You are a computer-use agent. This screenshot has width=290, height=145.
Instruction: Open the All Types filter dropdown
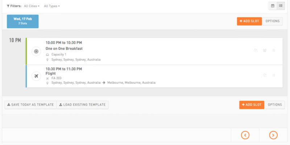click(x=52, y=6)
